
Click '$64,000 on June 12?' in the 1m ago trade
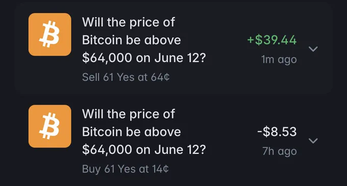(x=144, y=58)
